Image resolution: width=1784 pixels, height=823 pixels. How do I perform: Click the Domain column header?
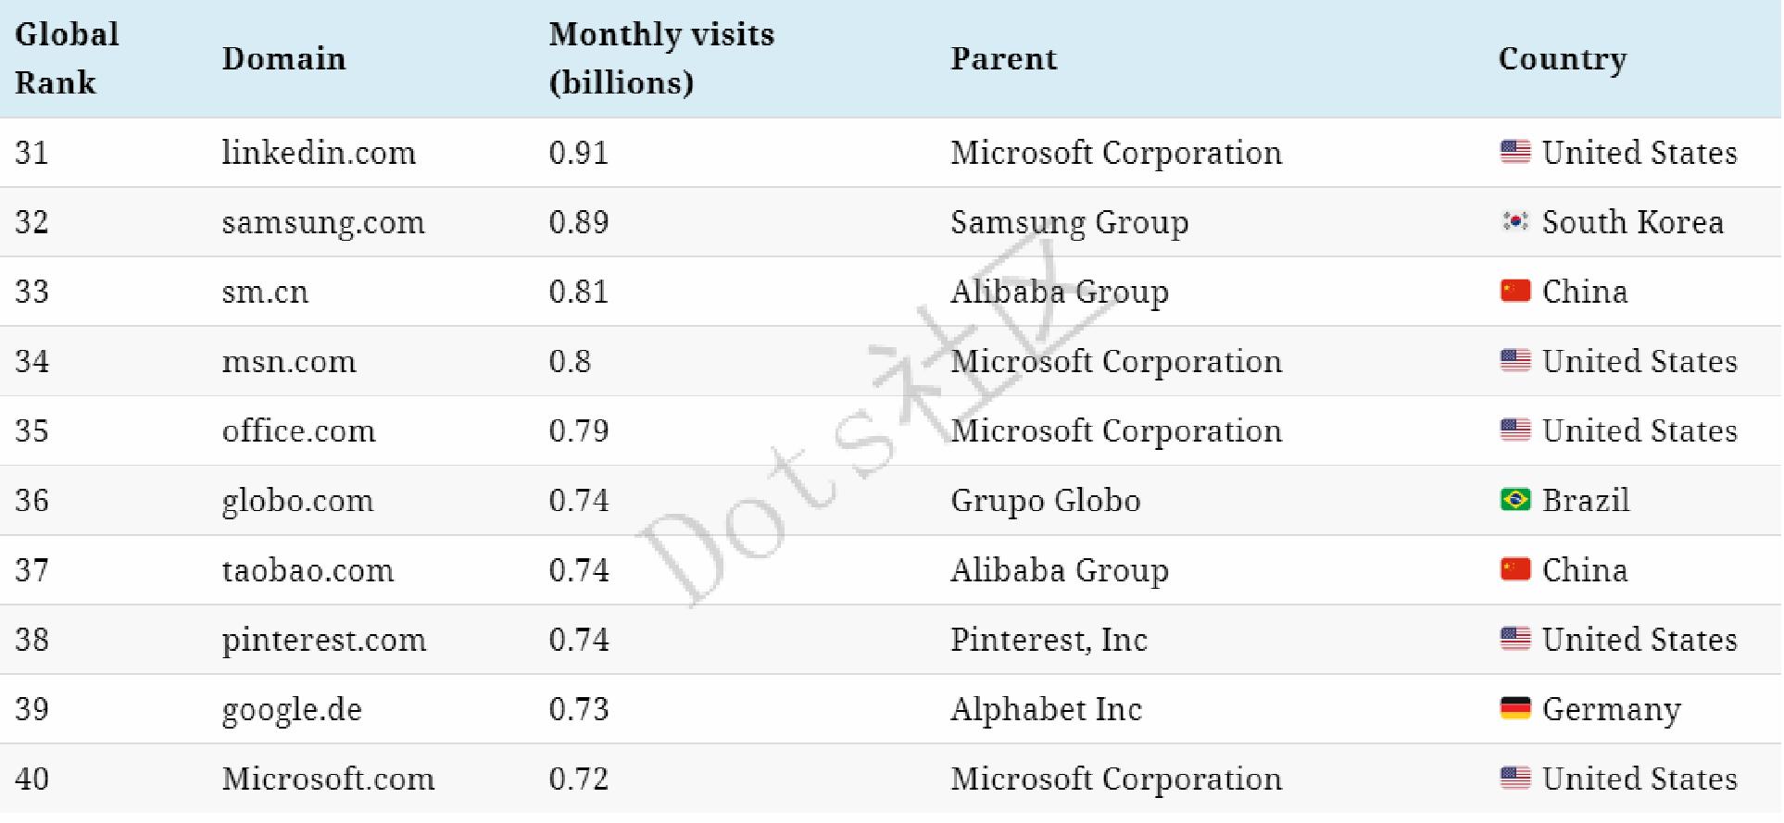click(283, 59)
